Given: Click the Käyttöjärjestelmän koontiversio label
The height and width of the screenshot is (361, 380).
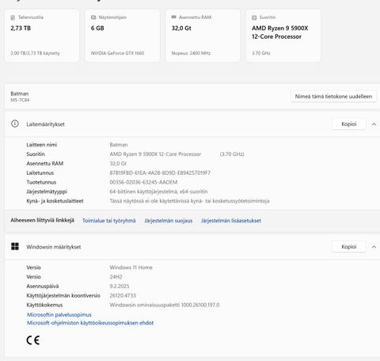Looking at the screenshot, I should pos(63,295).
